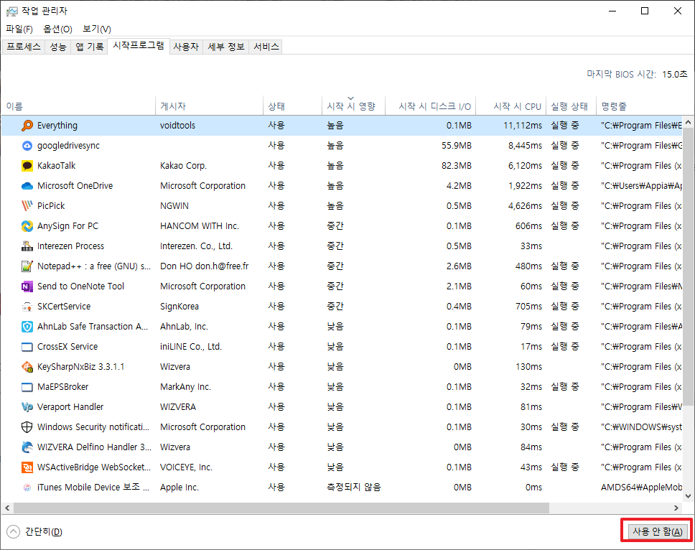Sort by the 게시자 column header

209,106
